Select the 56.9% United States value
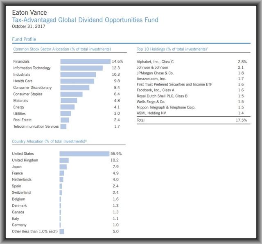262x244 pixels. click(116, 154)
